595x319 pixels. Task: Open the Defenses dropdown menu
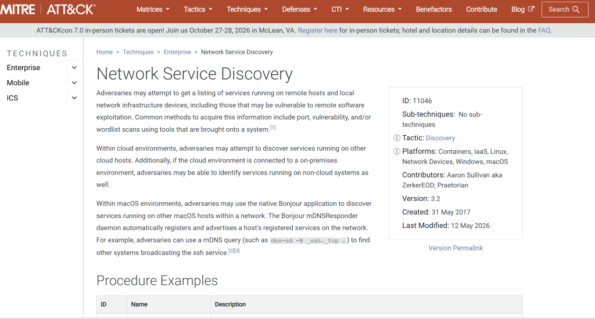point(299,9)
